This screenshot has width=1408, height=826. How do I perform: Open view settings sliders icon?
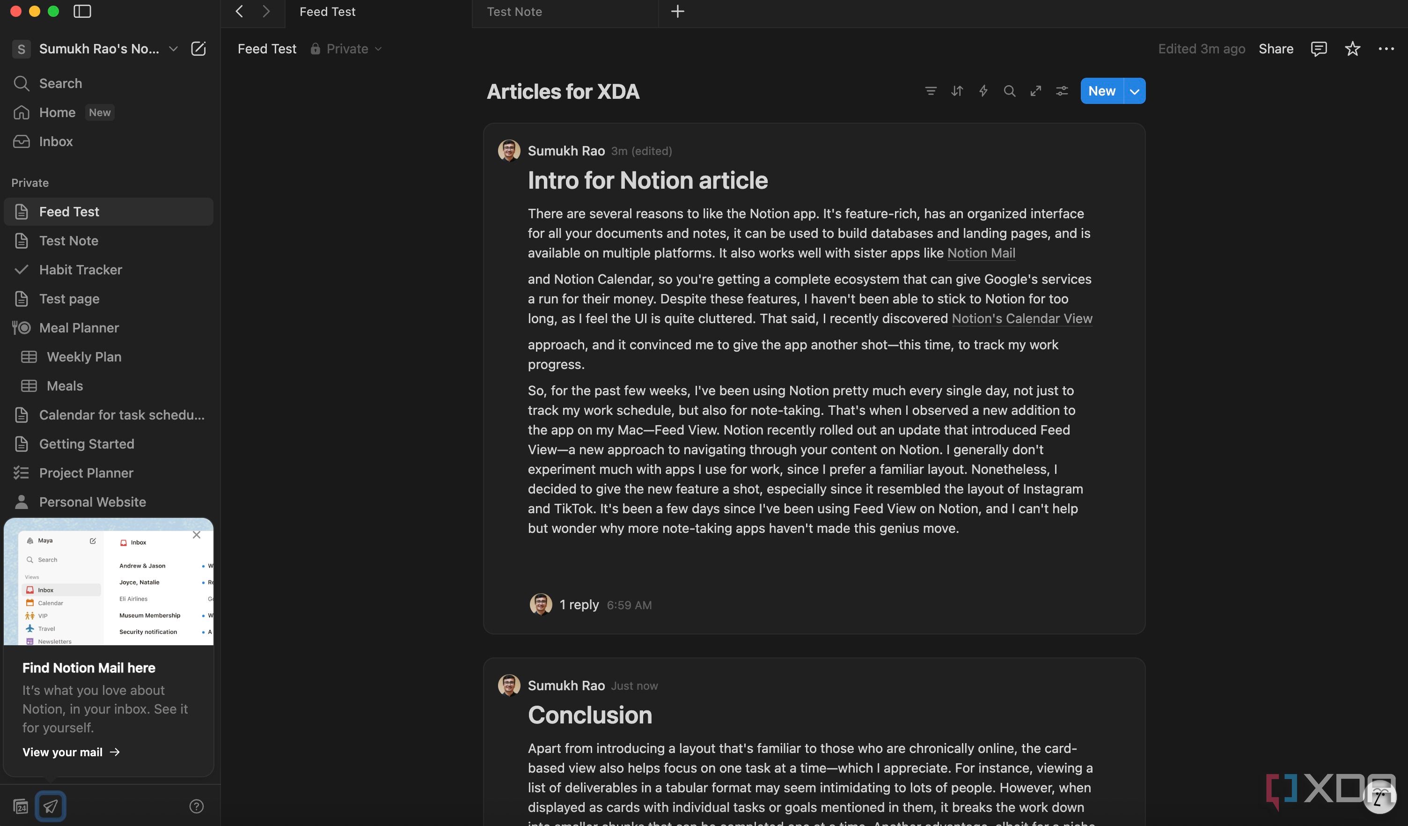click(x=1062, y=90)
